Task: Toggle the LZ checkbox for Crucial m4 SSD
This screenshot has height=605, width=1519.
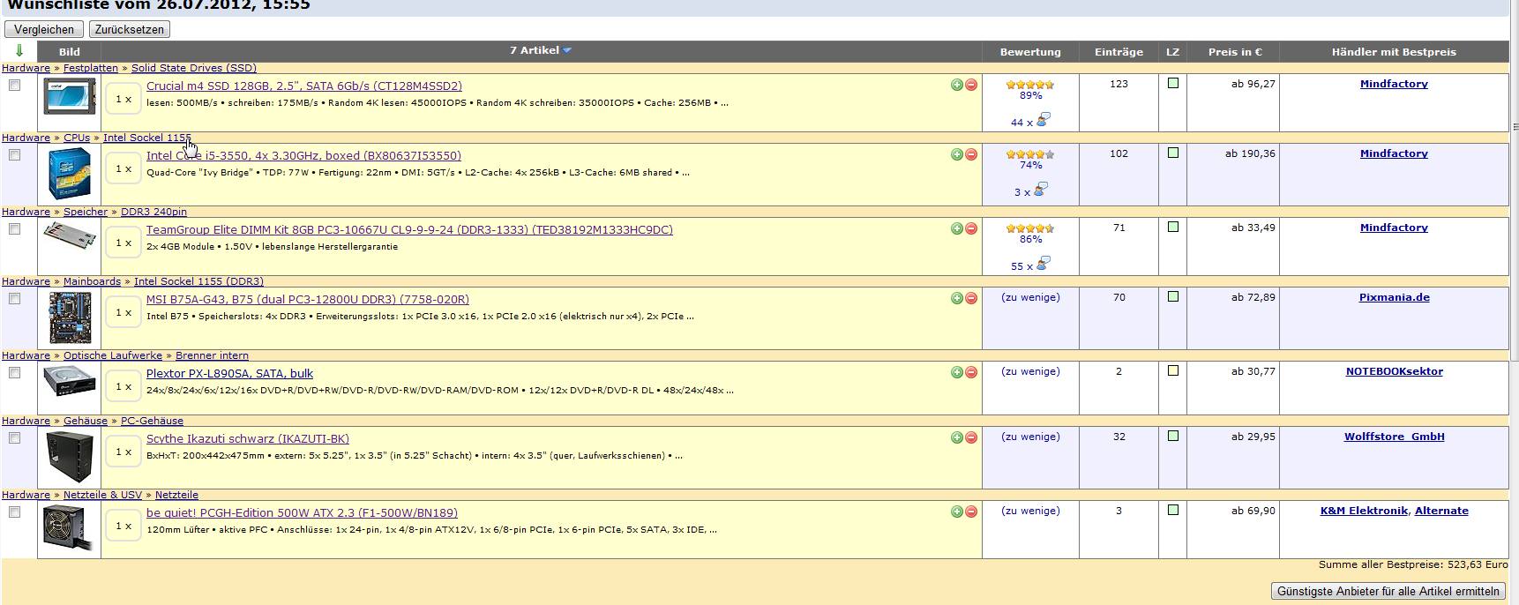Action: pos(1172,83)
